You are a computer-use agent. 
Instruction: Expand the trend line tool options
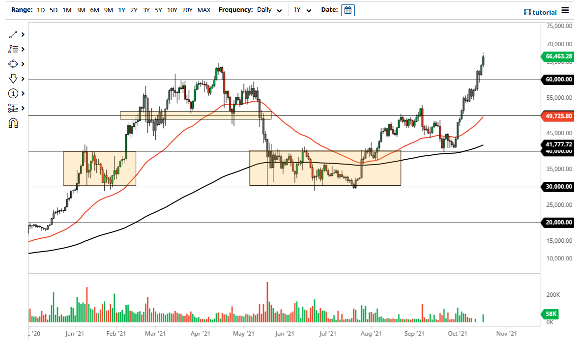[23, 34]
